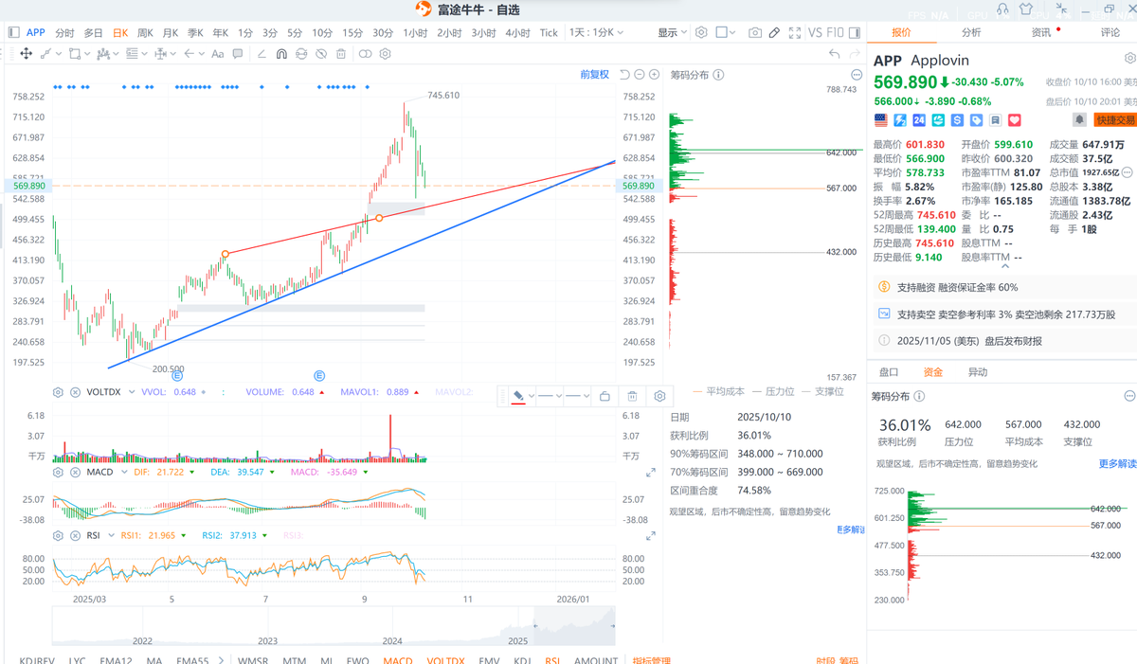
Task: Switch to 分时 intraday chart tab
Action: 64,32
